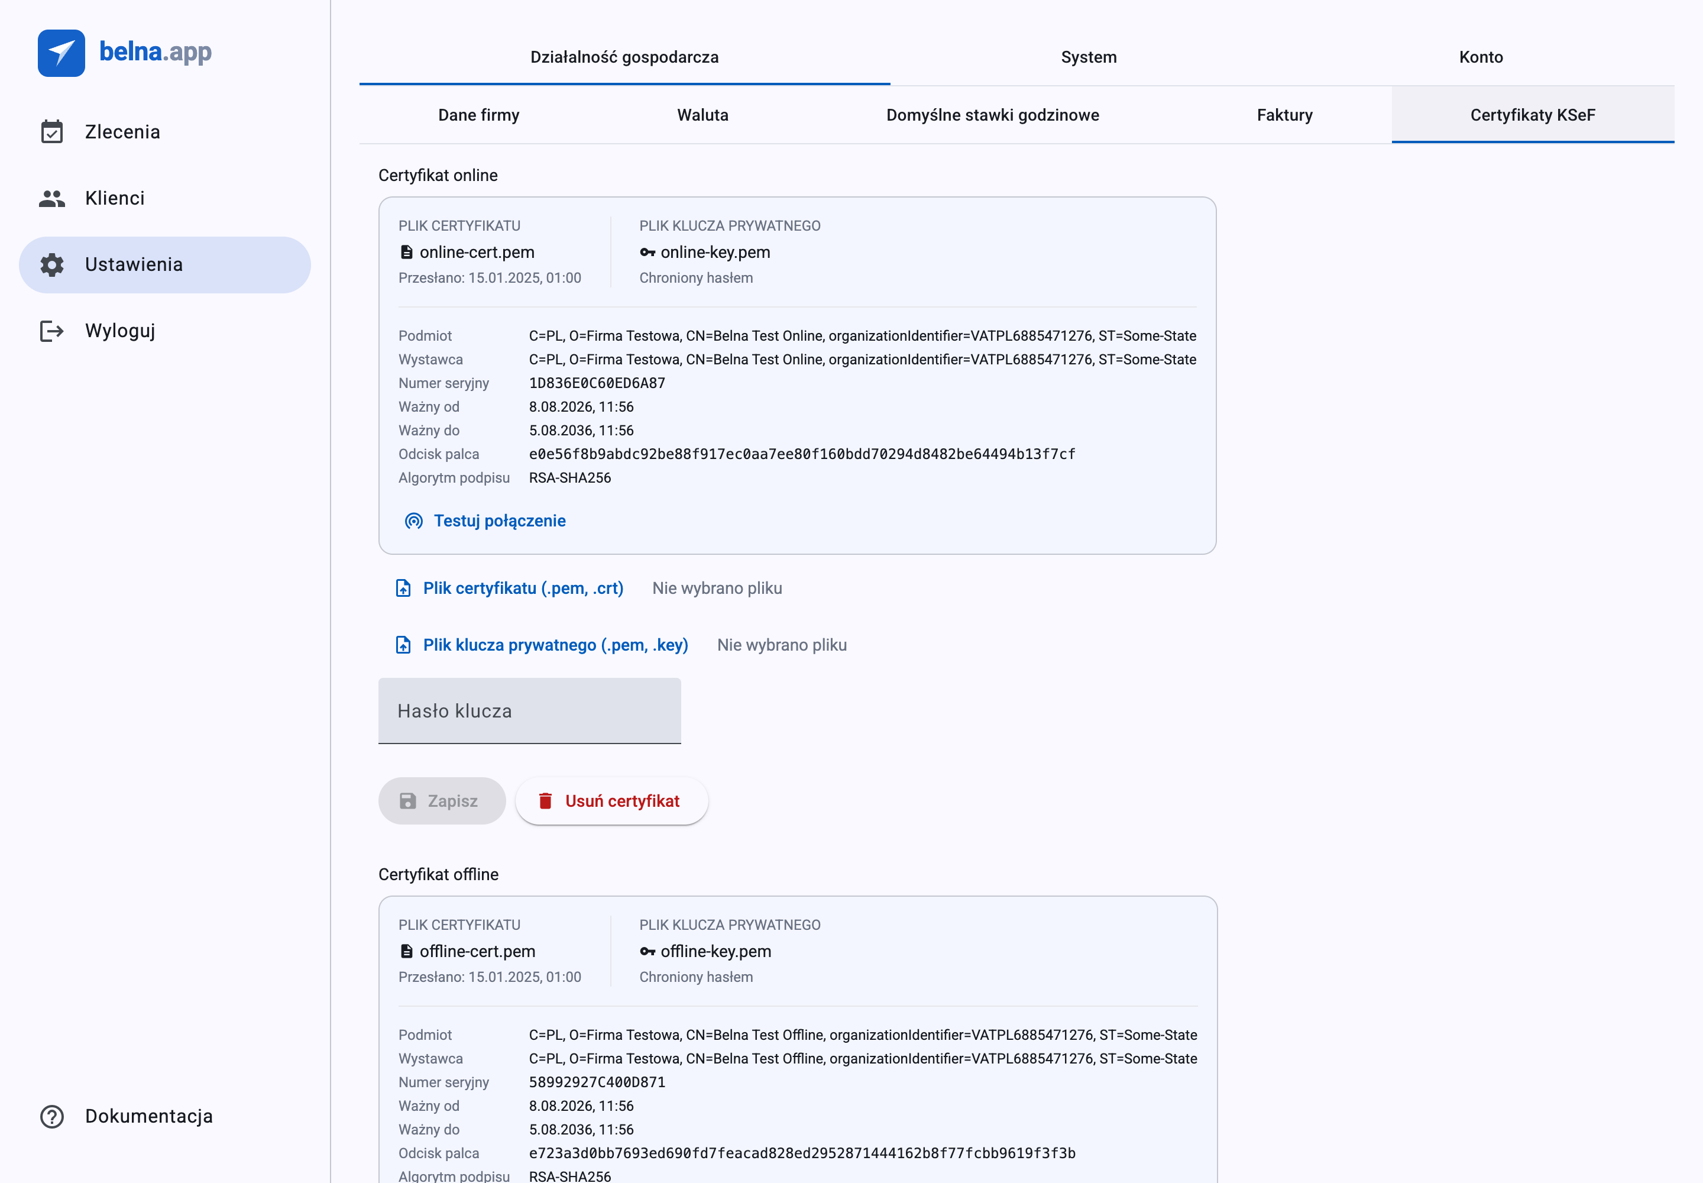Select the Certyfikaty KSeF subtab

coord(1533,115)
